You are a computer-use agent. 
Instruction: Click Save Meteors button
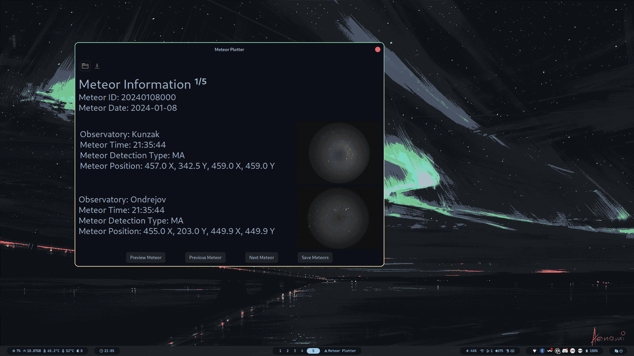click(x=315, y=257)
